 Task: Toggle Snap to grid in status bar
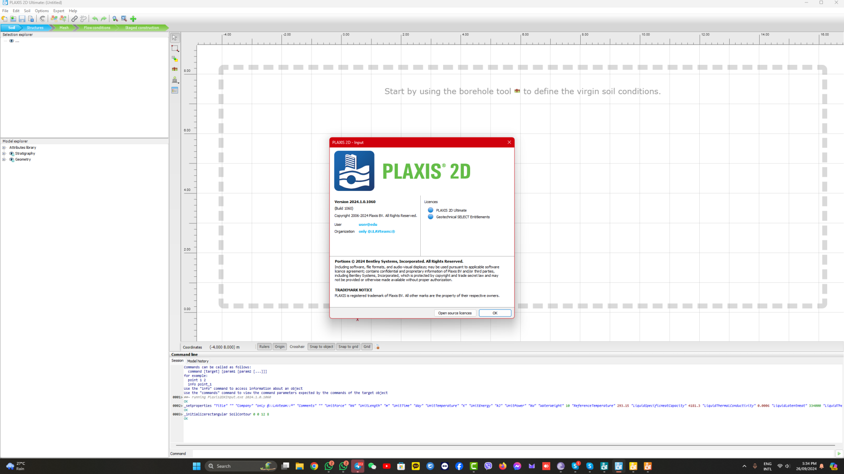(x=348, y=347)
